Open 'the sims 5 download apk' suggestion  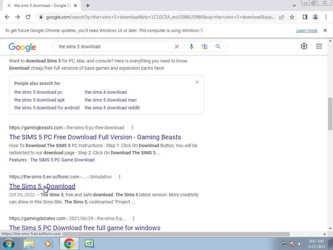pyautogui.click(x=39, y=100)
